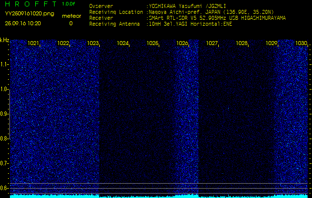The width and height of the screenshot is (312, 198).
Task: Pick the 1023 time marker
Action: tap(93, 43)
